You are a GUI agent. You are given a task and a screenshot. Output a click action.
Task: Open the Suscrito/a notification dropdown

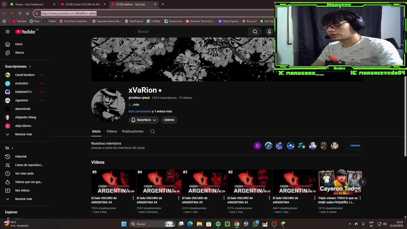coord(144,120)
